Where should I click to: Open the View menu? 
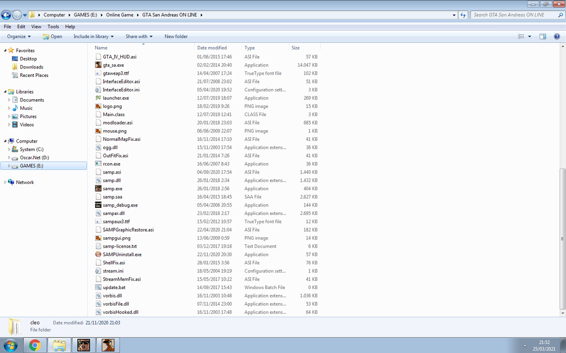click(36, 26)
